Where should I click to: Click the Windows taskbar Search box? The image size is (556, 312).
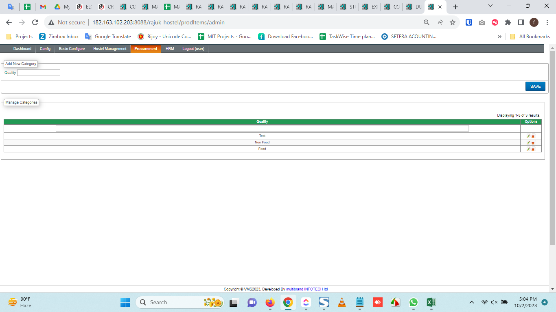[x=180, y=302]
